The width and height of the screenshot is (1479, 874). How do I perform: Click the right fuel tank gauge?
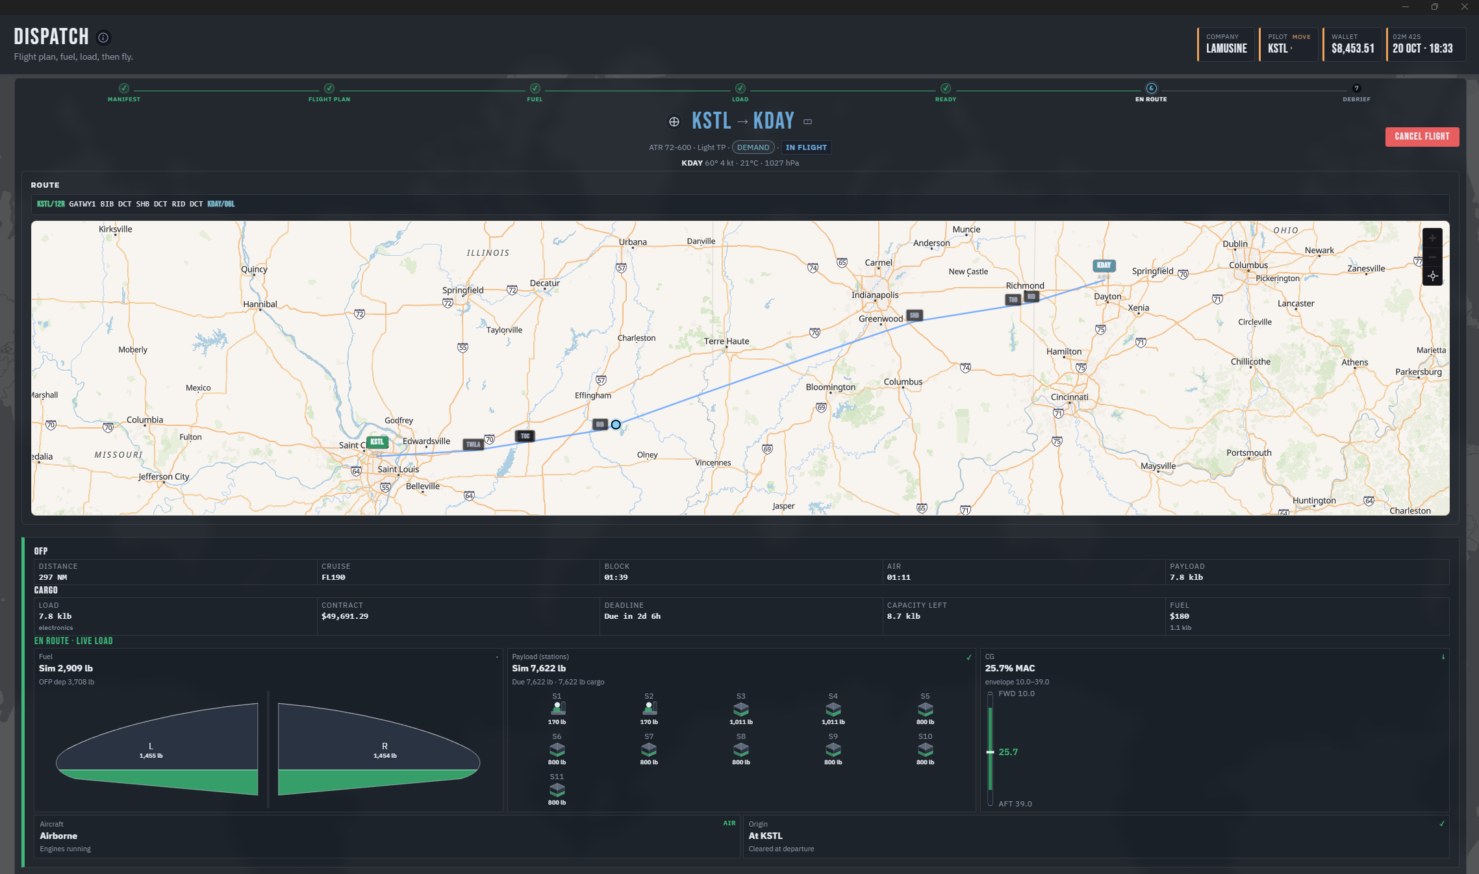(x=379, y=749)
